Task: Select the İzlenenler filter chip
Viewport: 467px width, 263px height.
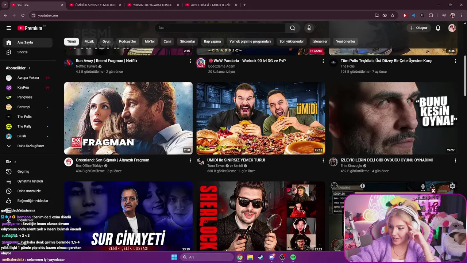Action: [320, 42]
